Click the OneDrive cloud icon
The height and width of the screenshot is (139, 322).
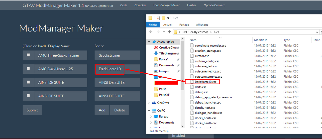tap(154, 103)
